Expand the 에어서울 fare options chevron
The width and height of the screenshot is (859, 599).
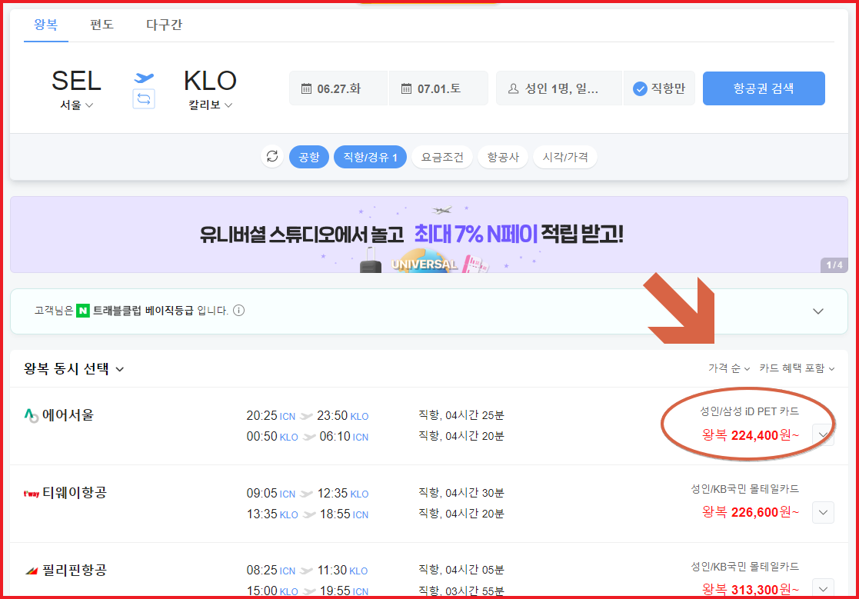(823, 434)
